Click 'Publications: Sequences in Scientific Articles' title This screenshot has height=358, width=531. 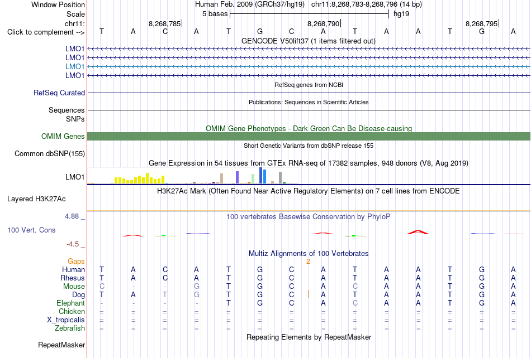tap(309, 102)
